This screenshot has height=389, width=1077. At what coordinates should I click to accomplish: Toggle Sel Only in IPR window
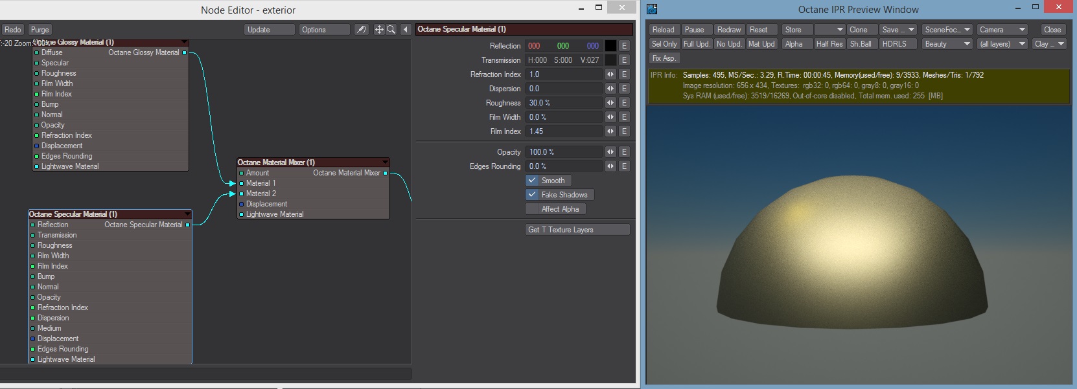click(x=664, y=44)
